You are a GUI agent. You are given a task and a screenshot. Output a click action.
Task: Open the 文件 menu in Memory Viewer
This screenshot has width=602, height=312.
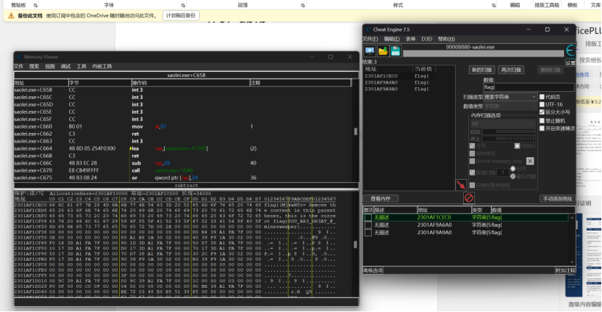(x=18, y=67)
